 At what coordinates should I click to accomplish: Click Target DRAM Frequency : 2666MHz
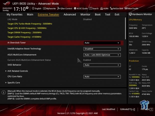tap(24, 32)
